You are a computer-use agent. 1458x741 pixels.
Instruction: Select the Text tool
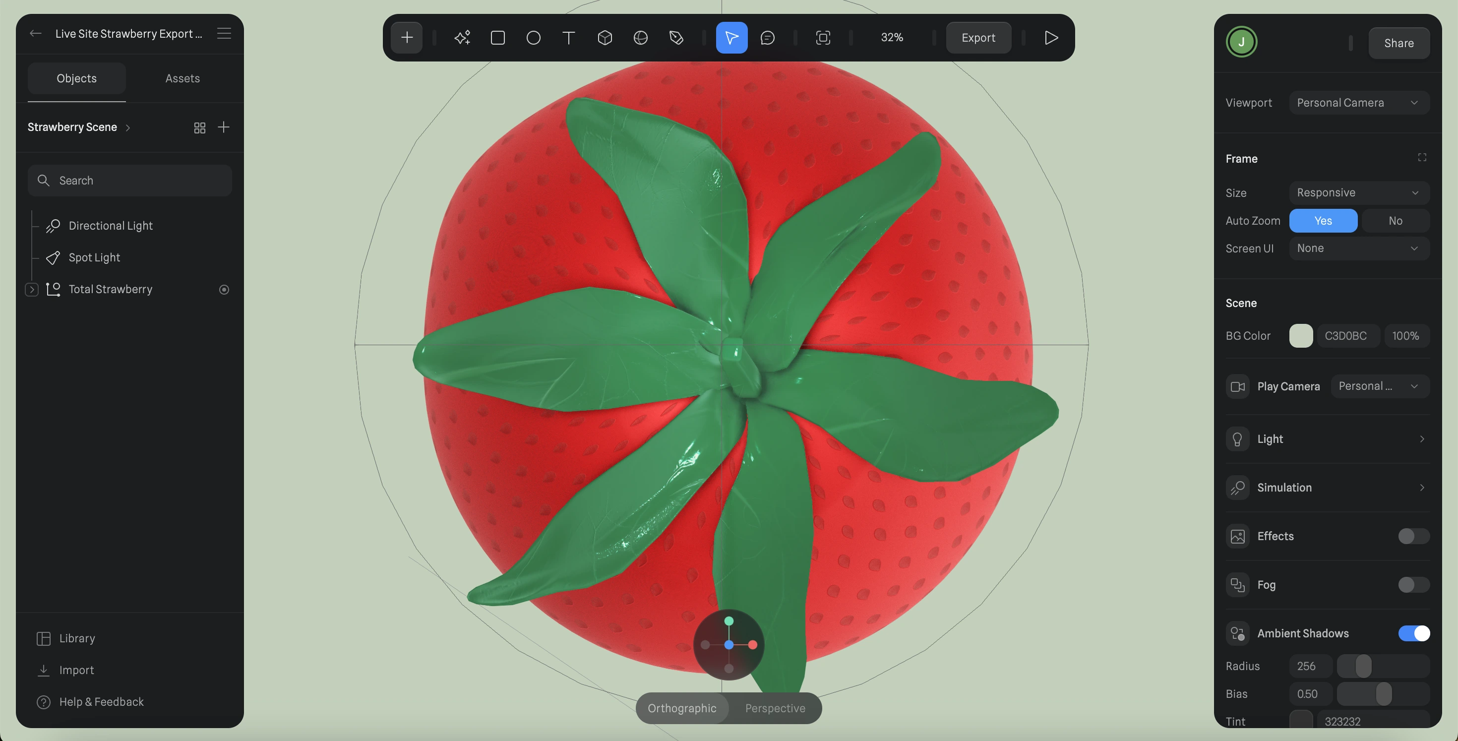click(569, 37)
